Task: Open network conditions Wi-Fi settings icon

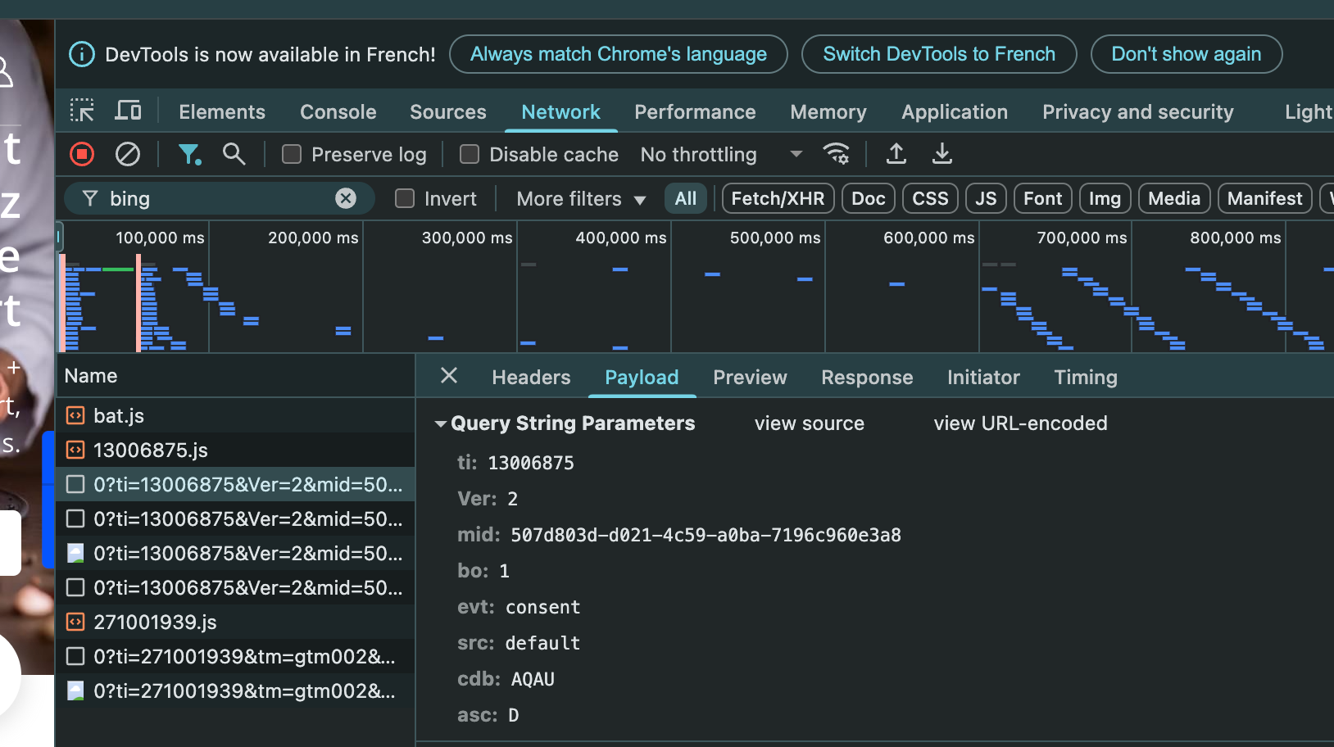Action: click(837, 154)
